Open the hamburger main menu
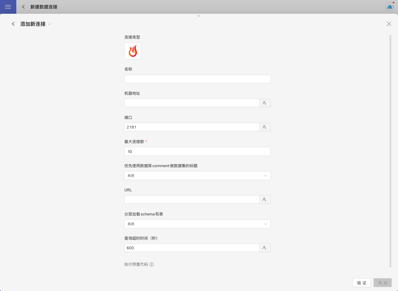Image resolution: width=398 pixels, height=291 pixels. point(8,7)
